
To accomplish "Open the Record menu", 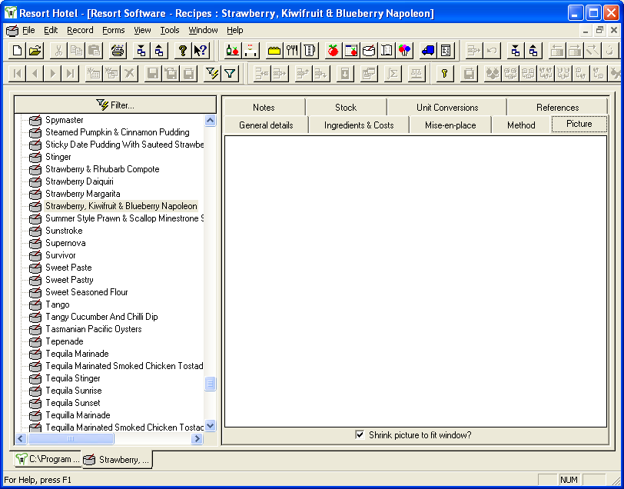I will 80,30.
